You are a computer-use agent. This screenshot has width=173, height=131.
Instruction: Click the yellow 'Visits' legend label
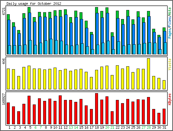[x=170, y=64]
